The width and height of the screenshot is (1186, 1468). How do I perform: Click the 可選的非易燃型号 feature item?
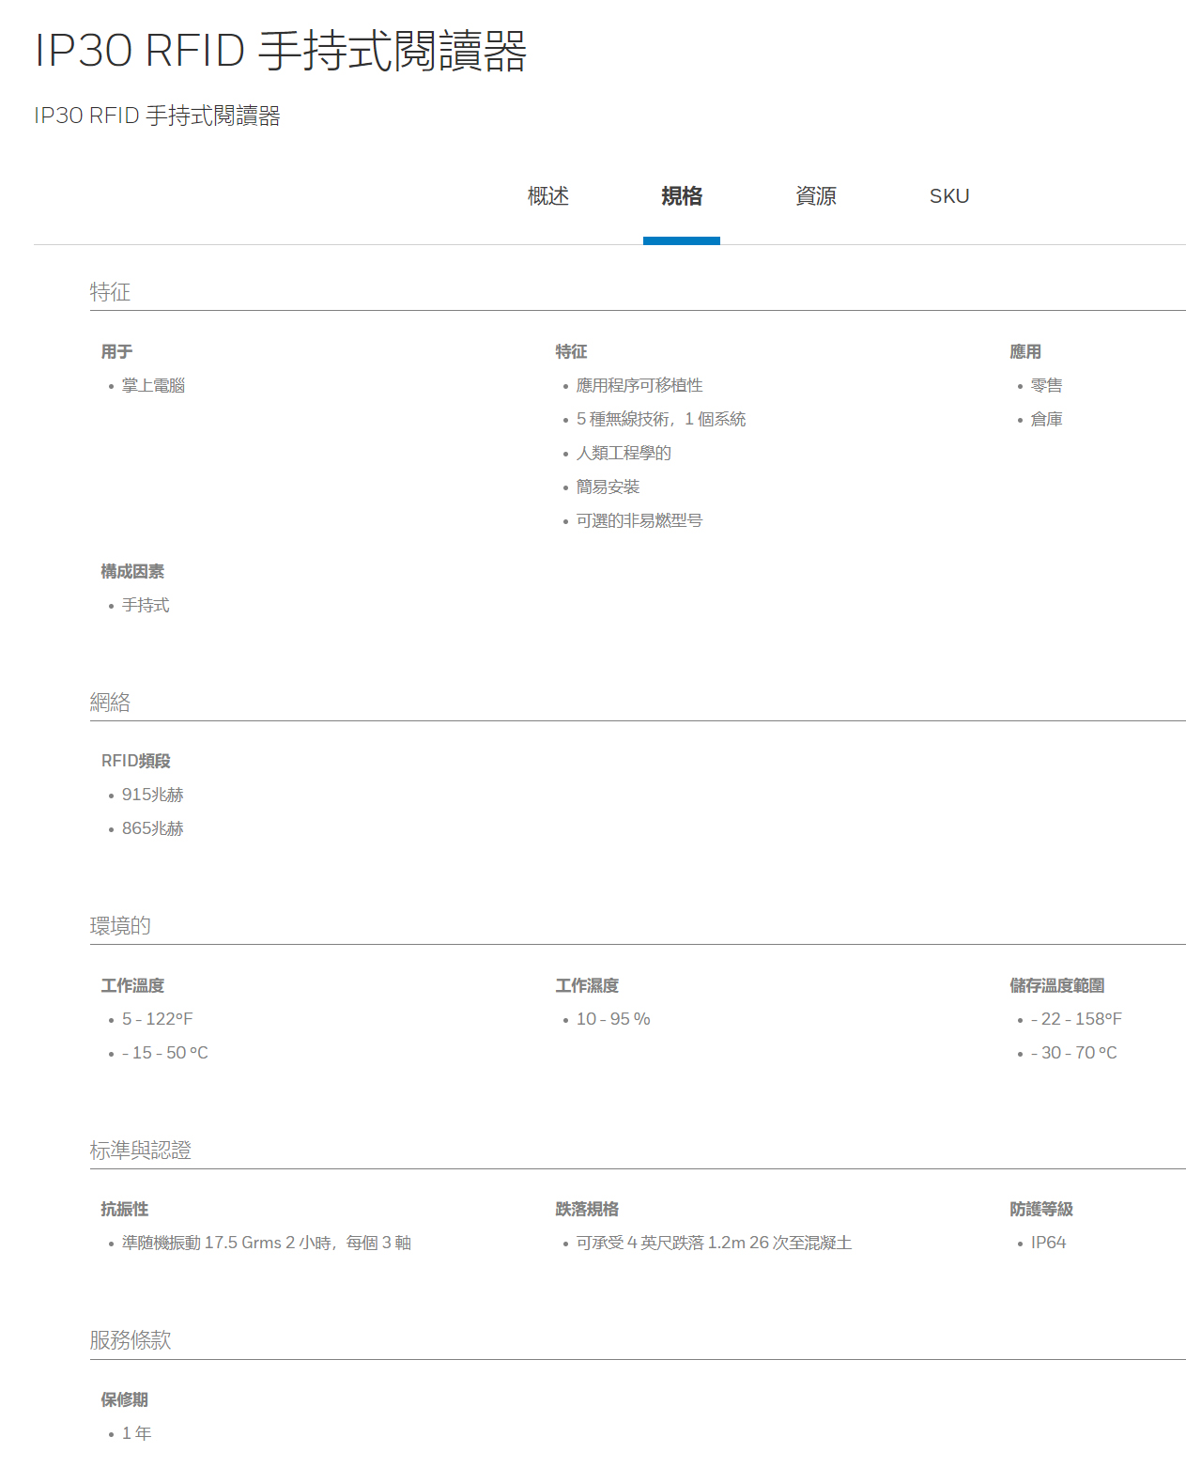point(639,521)
